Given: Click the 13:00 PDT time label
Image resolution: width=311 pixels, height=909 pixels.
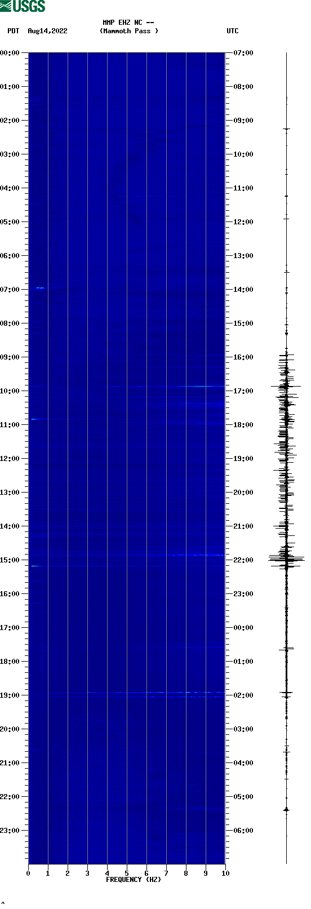Looking at the screenshot, I should pyautogui.click(x=10, y=493).
